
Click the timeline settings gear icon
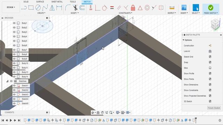tap(220, 120)
